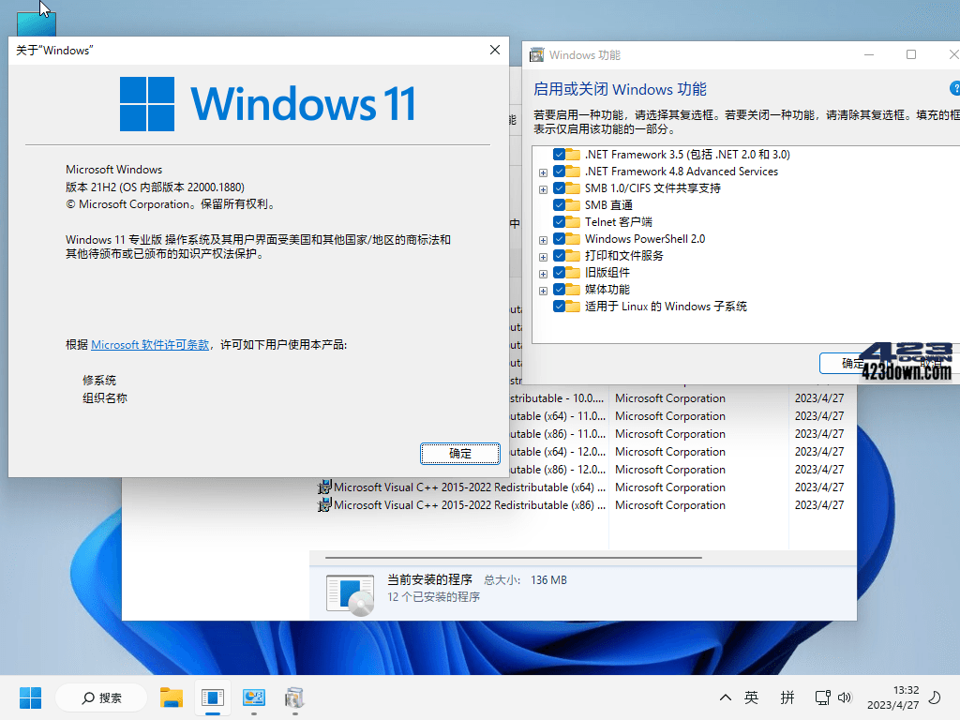Open the installed programs tool on the taskbar
Screen dimensions: 960x720
coord(293,697)
